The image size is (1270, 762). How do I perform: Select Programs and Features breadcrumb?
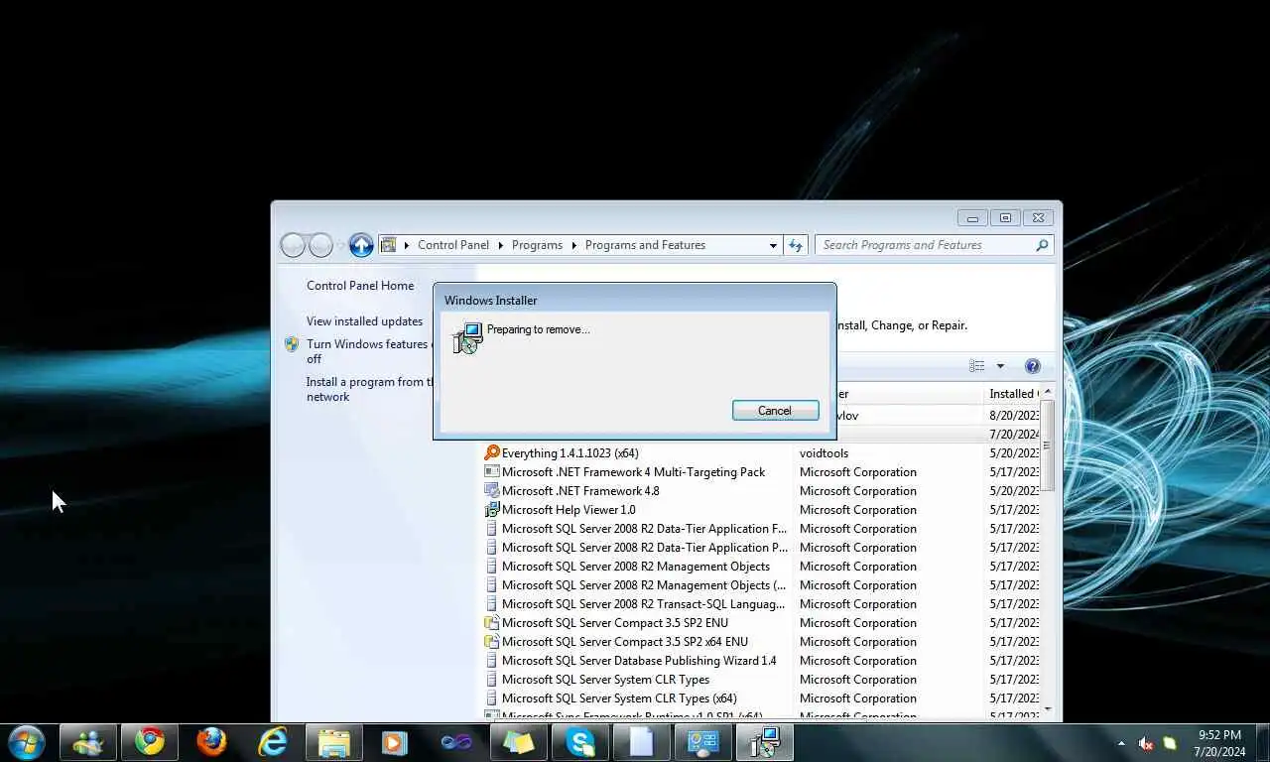[x=645, y=245]
